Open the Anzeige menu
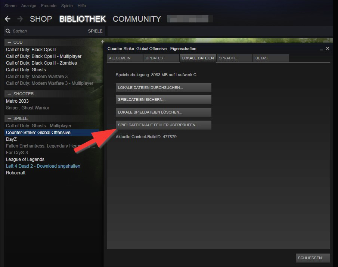This screenshot has height=267, width=338. pos(29,6)
